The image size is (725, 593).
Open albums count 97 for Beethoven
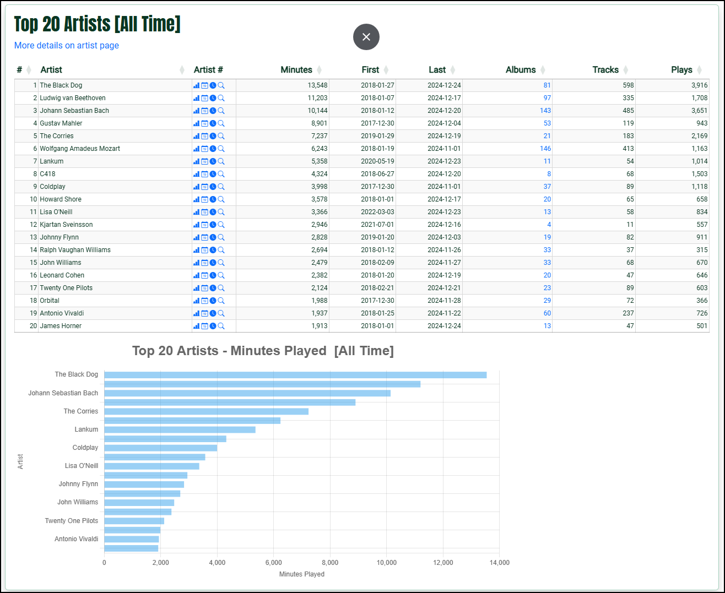[x=547, y=98]
